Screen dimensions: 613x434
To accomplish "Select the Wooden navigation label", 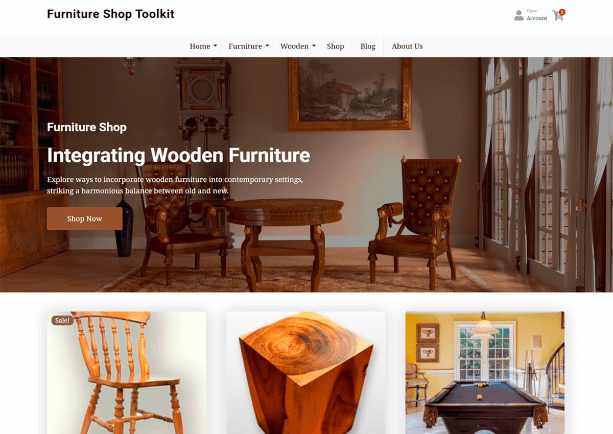I will point(295,46).
